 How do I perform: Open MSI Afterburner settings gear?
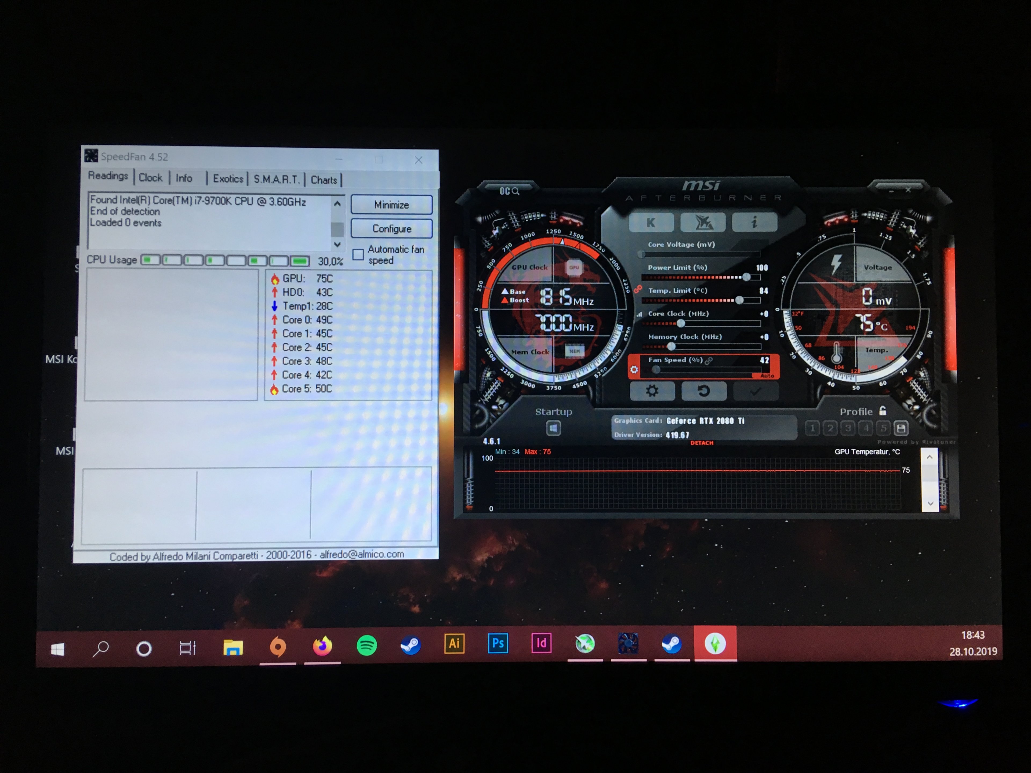click(652, 391)
